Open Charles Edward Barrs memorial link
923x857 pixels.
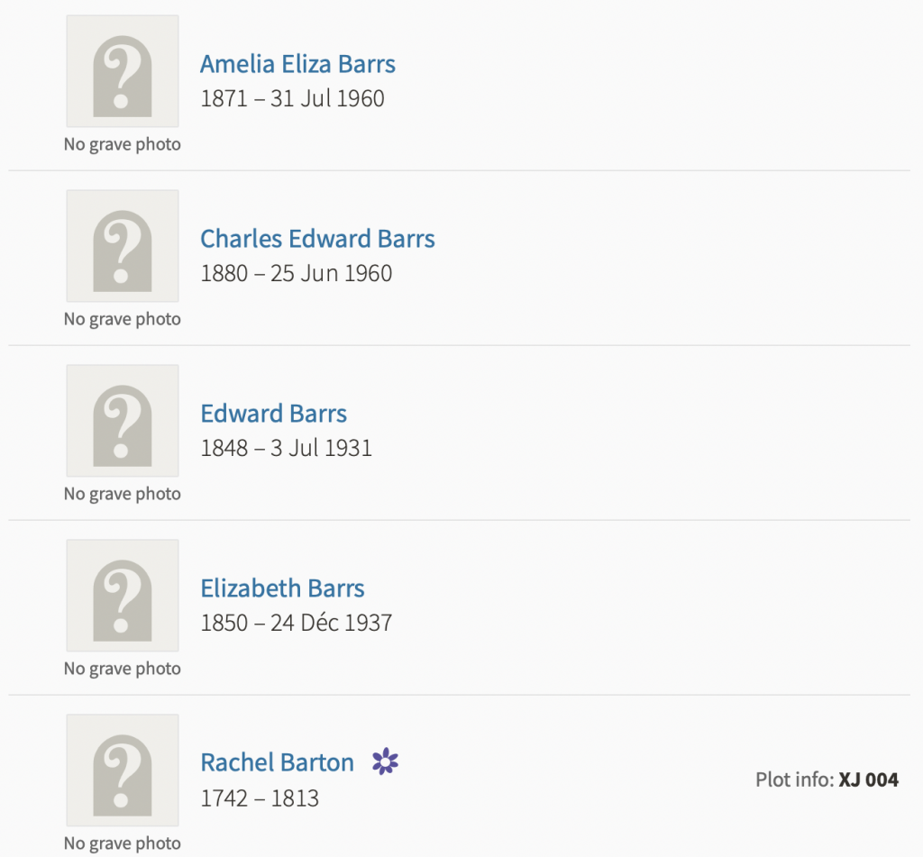317,239
